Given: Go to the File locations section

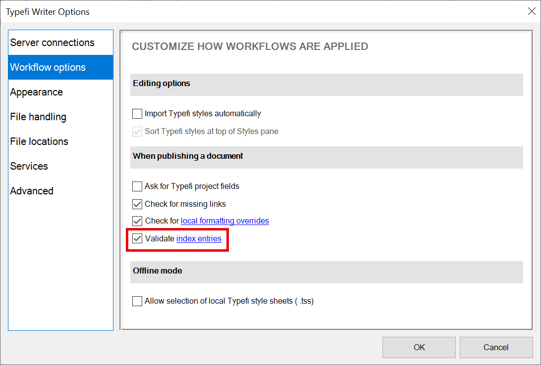Looking at the screenshot, I should (61, 141).
